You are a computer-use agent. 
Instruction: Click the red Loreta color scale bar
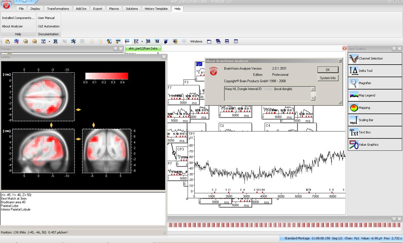(106, 76)
